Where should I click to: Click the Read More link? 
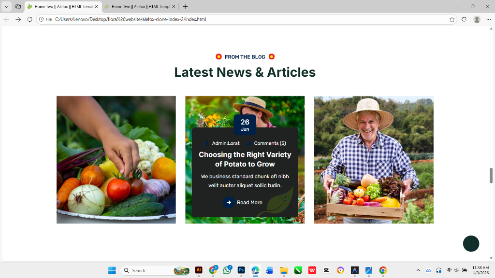(x=249, y=203)
